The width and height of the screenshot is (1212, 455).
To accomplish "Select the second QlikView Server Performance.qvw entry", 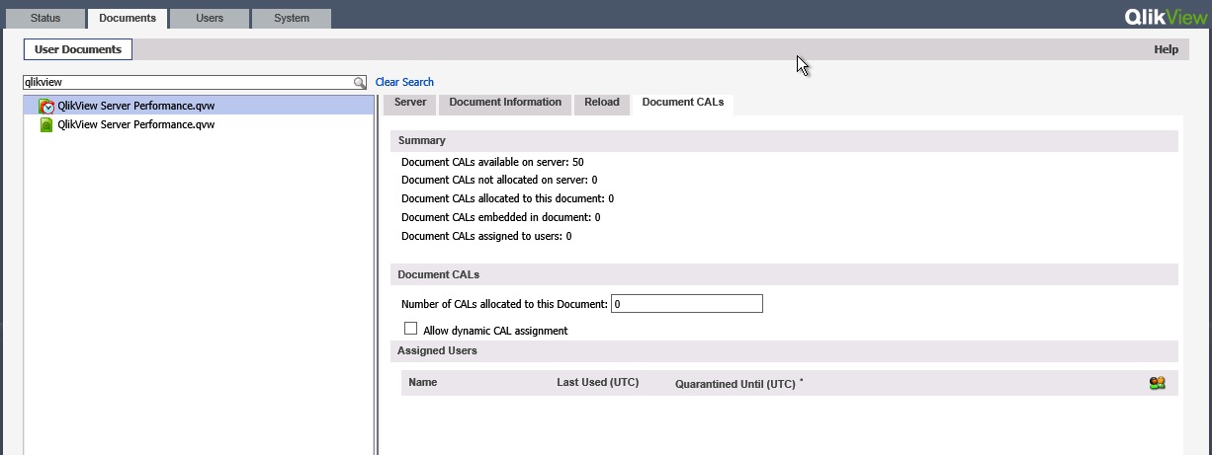I will tap(136, 125).
